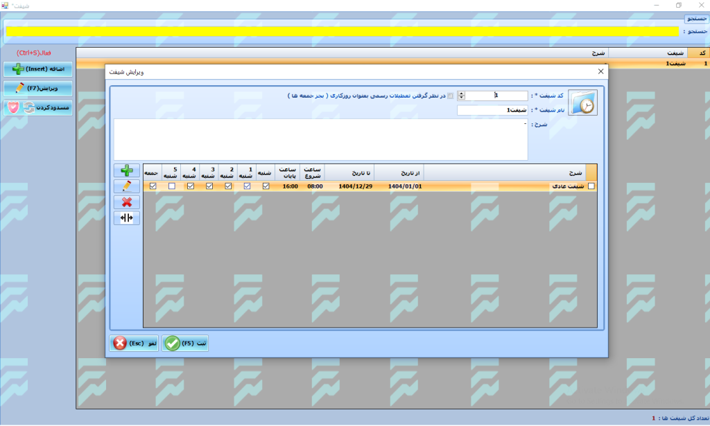The width and height of the screenshot is (710, 426).
Task: Increase shift code with spinner up arrow
Action: point(462,94)
